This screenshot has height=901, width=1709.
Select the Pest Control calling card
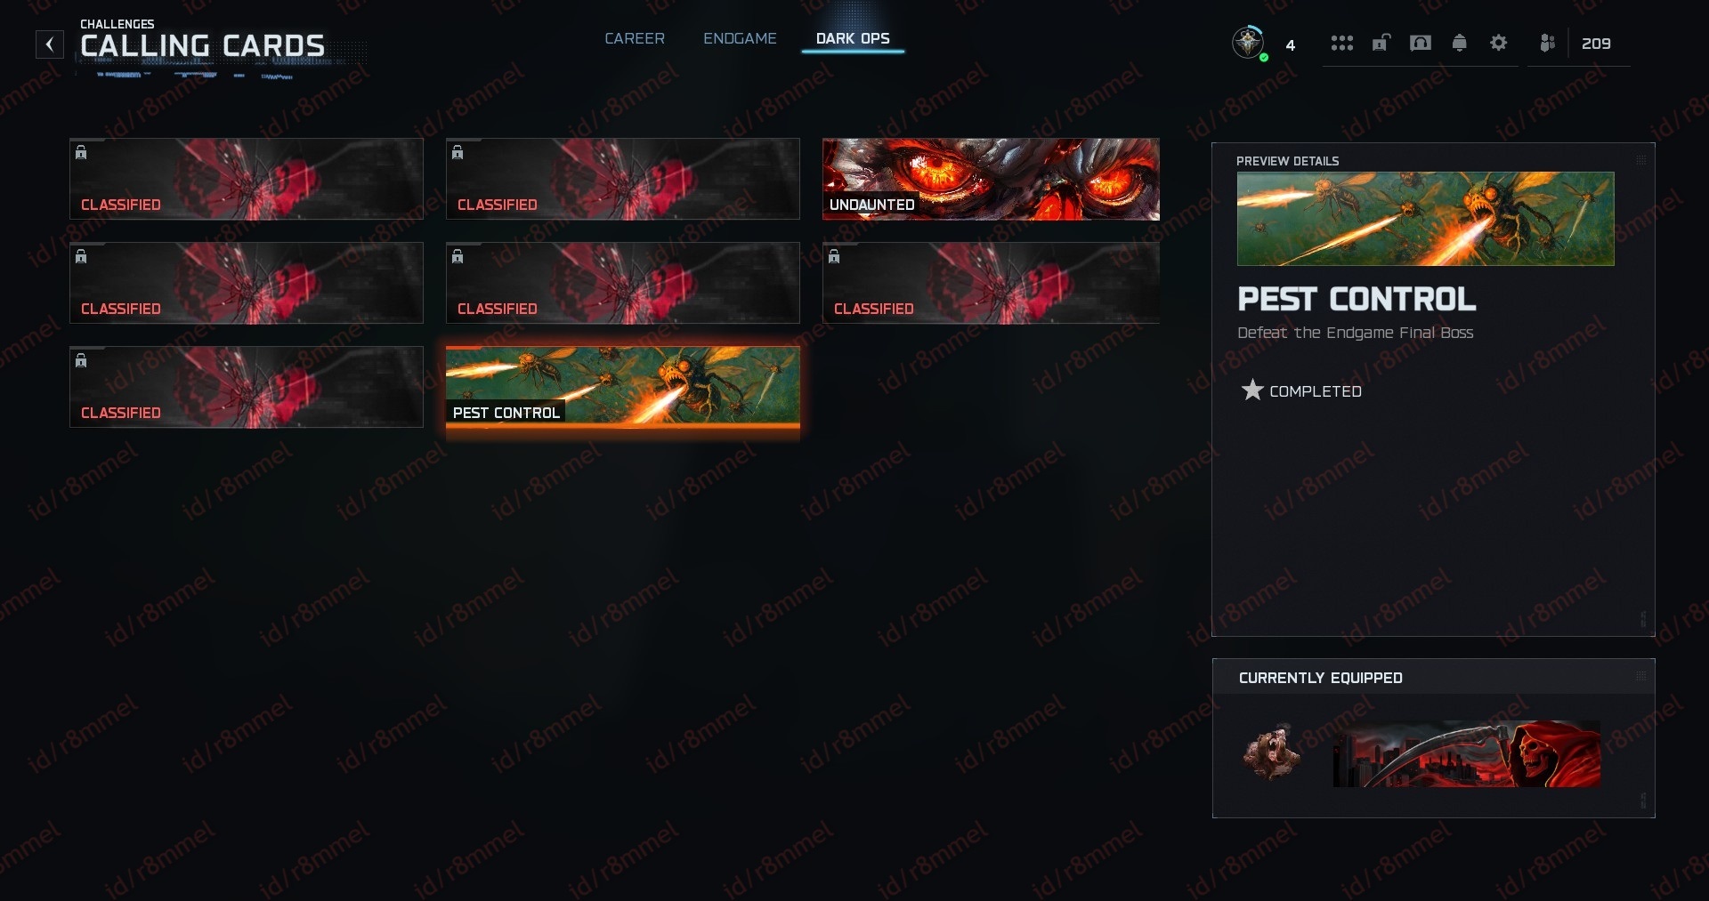pos(623,387)
